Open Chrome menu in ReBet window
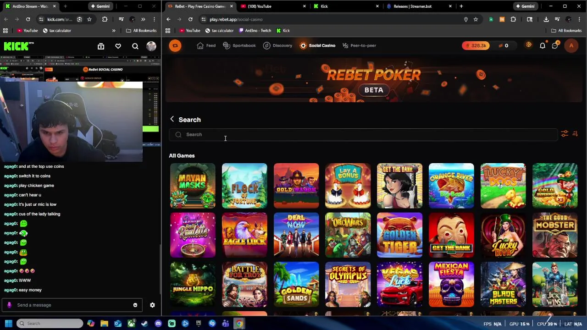The image size is (587, 330). 579,19
